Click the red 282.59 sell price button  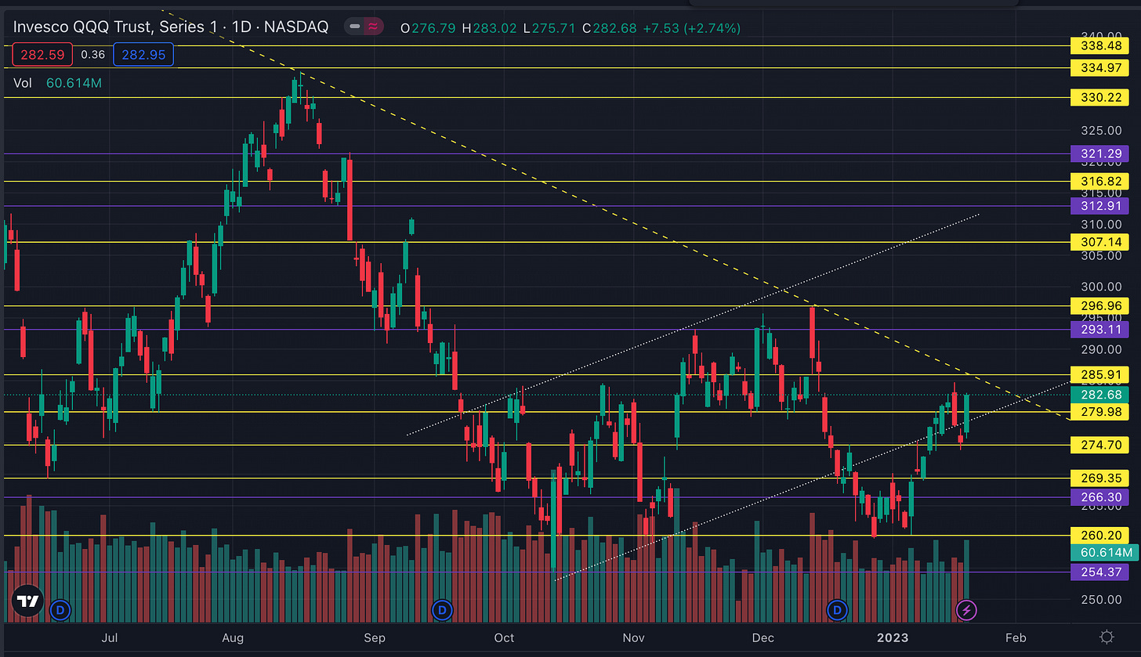coord(42,55)
